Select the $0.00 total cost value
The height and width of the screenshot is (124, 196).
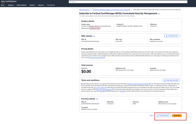(86, 71)
